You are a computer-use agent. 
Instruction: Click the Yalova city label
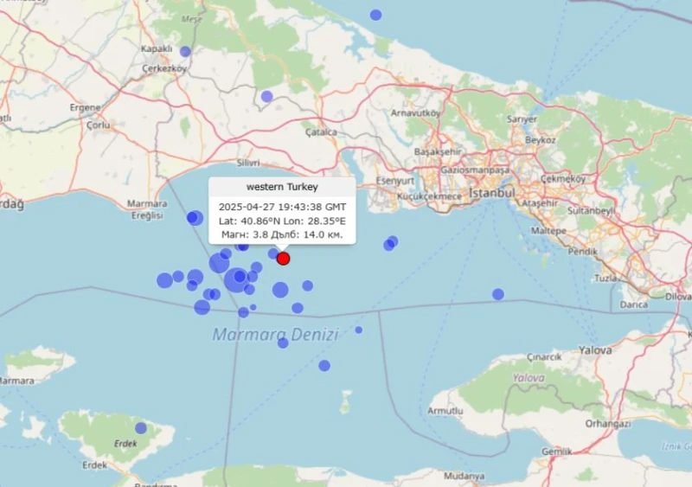pyautogui.click(x=595, y=350)
